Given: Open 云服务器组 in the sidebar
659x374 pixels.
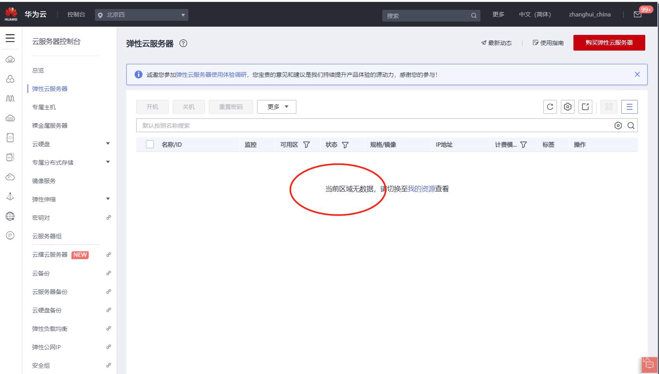Looking at the screenshot, I should pyautogui.click(x=47, y=236).
